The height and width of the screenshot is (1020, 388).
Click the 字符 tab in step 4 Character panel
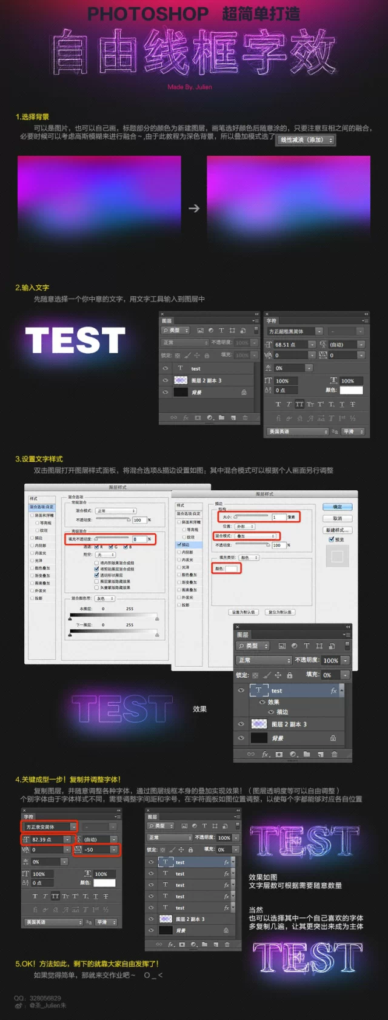(29, 817)
